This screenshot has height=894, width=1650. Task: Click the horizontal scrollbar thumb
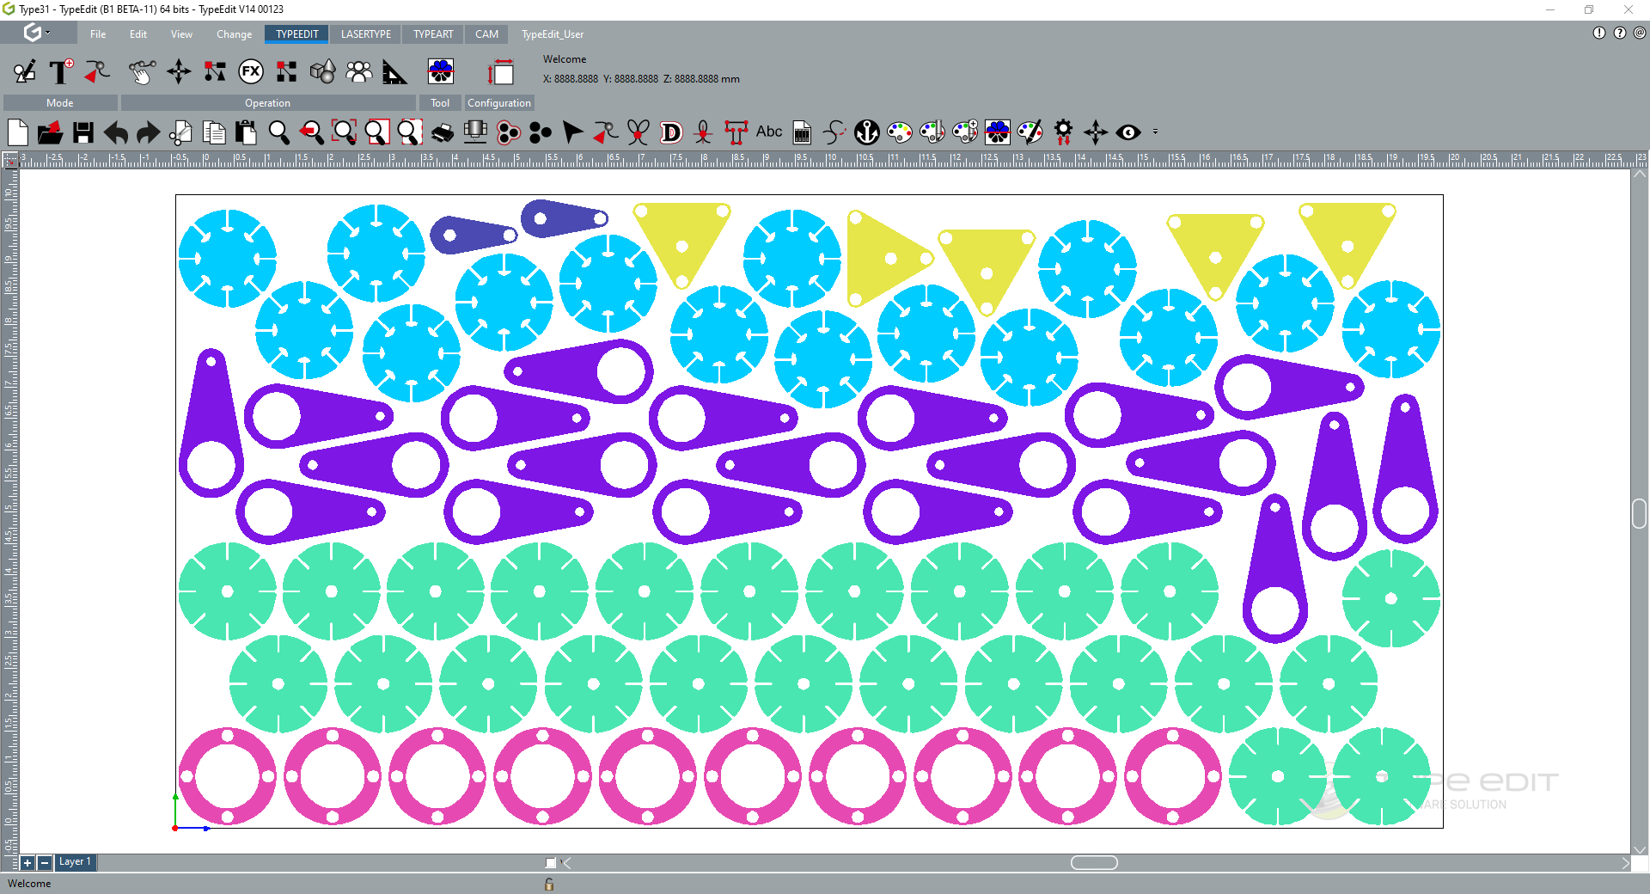click(1094, 863)
